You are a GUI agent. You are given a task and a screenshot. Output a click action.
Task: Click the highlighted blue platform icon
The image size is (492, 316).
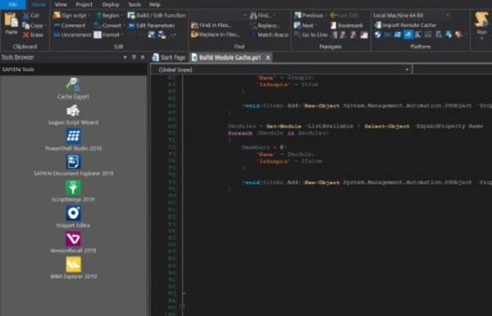(408, 34)
